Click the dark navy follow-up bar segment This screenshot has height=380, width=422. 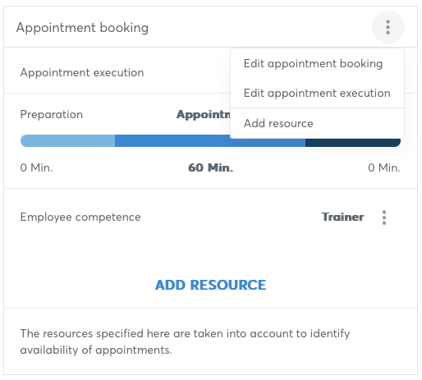[x=353, y=143]
